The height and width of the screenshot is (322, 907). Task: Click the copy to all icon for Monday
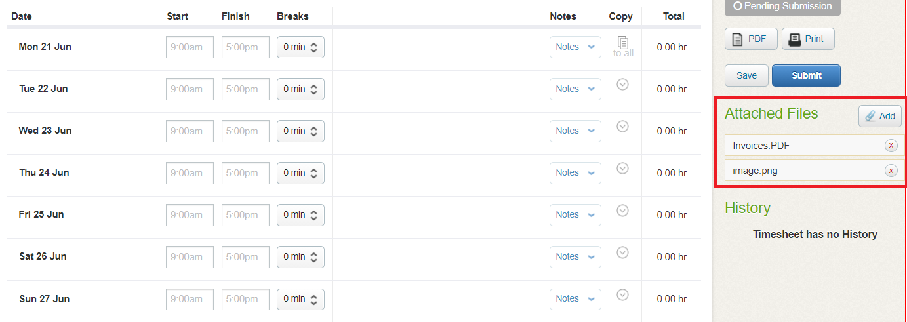click(x=623, y=46)
